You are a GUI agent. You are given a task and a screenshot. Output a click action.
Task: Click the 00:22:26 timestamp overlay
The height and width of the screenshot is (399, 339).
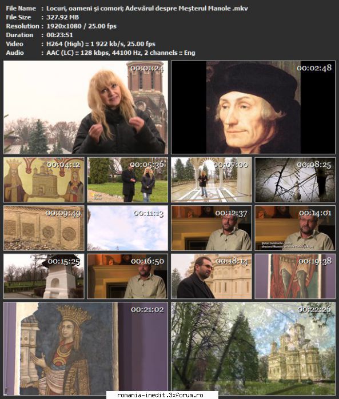(314, 309)
